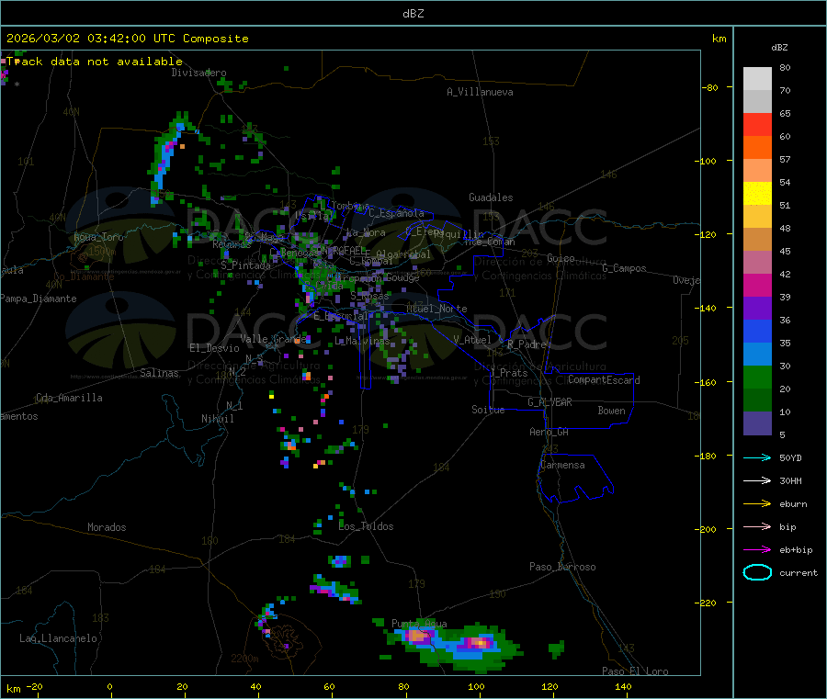Image resolution: width=827 pixels, height=699 pixels.
Task: Click the Divisadero map label
Action: pyautogui.click(x=198, y=73)
